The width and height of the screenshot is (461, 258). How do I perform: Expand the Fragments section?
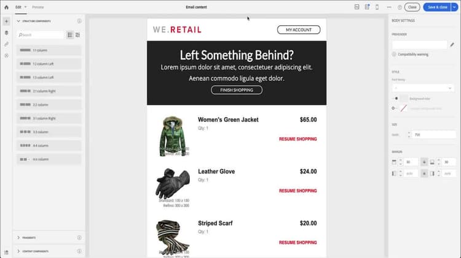[x=18, y=238]
